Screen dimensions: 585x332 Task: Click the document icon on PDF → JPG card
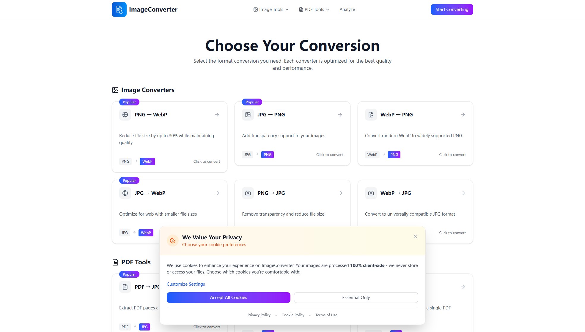[125, 287]
